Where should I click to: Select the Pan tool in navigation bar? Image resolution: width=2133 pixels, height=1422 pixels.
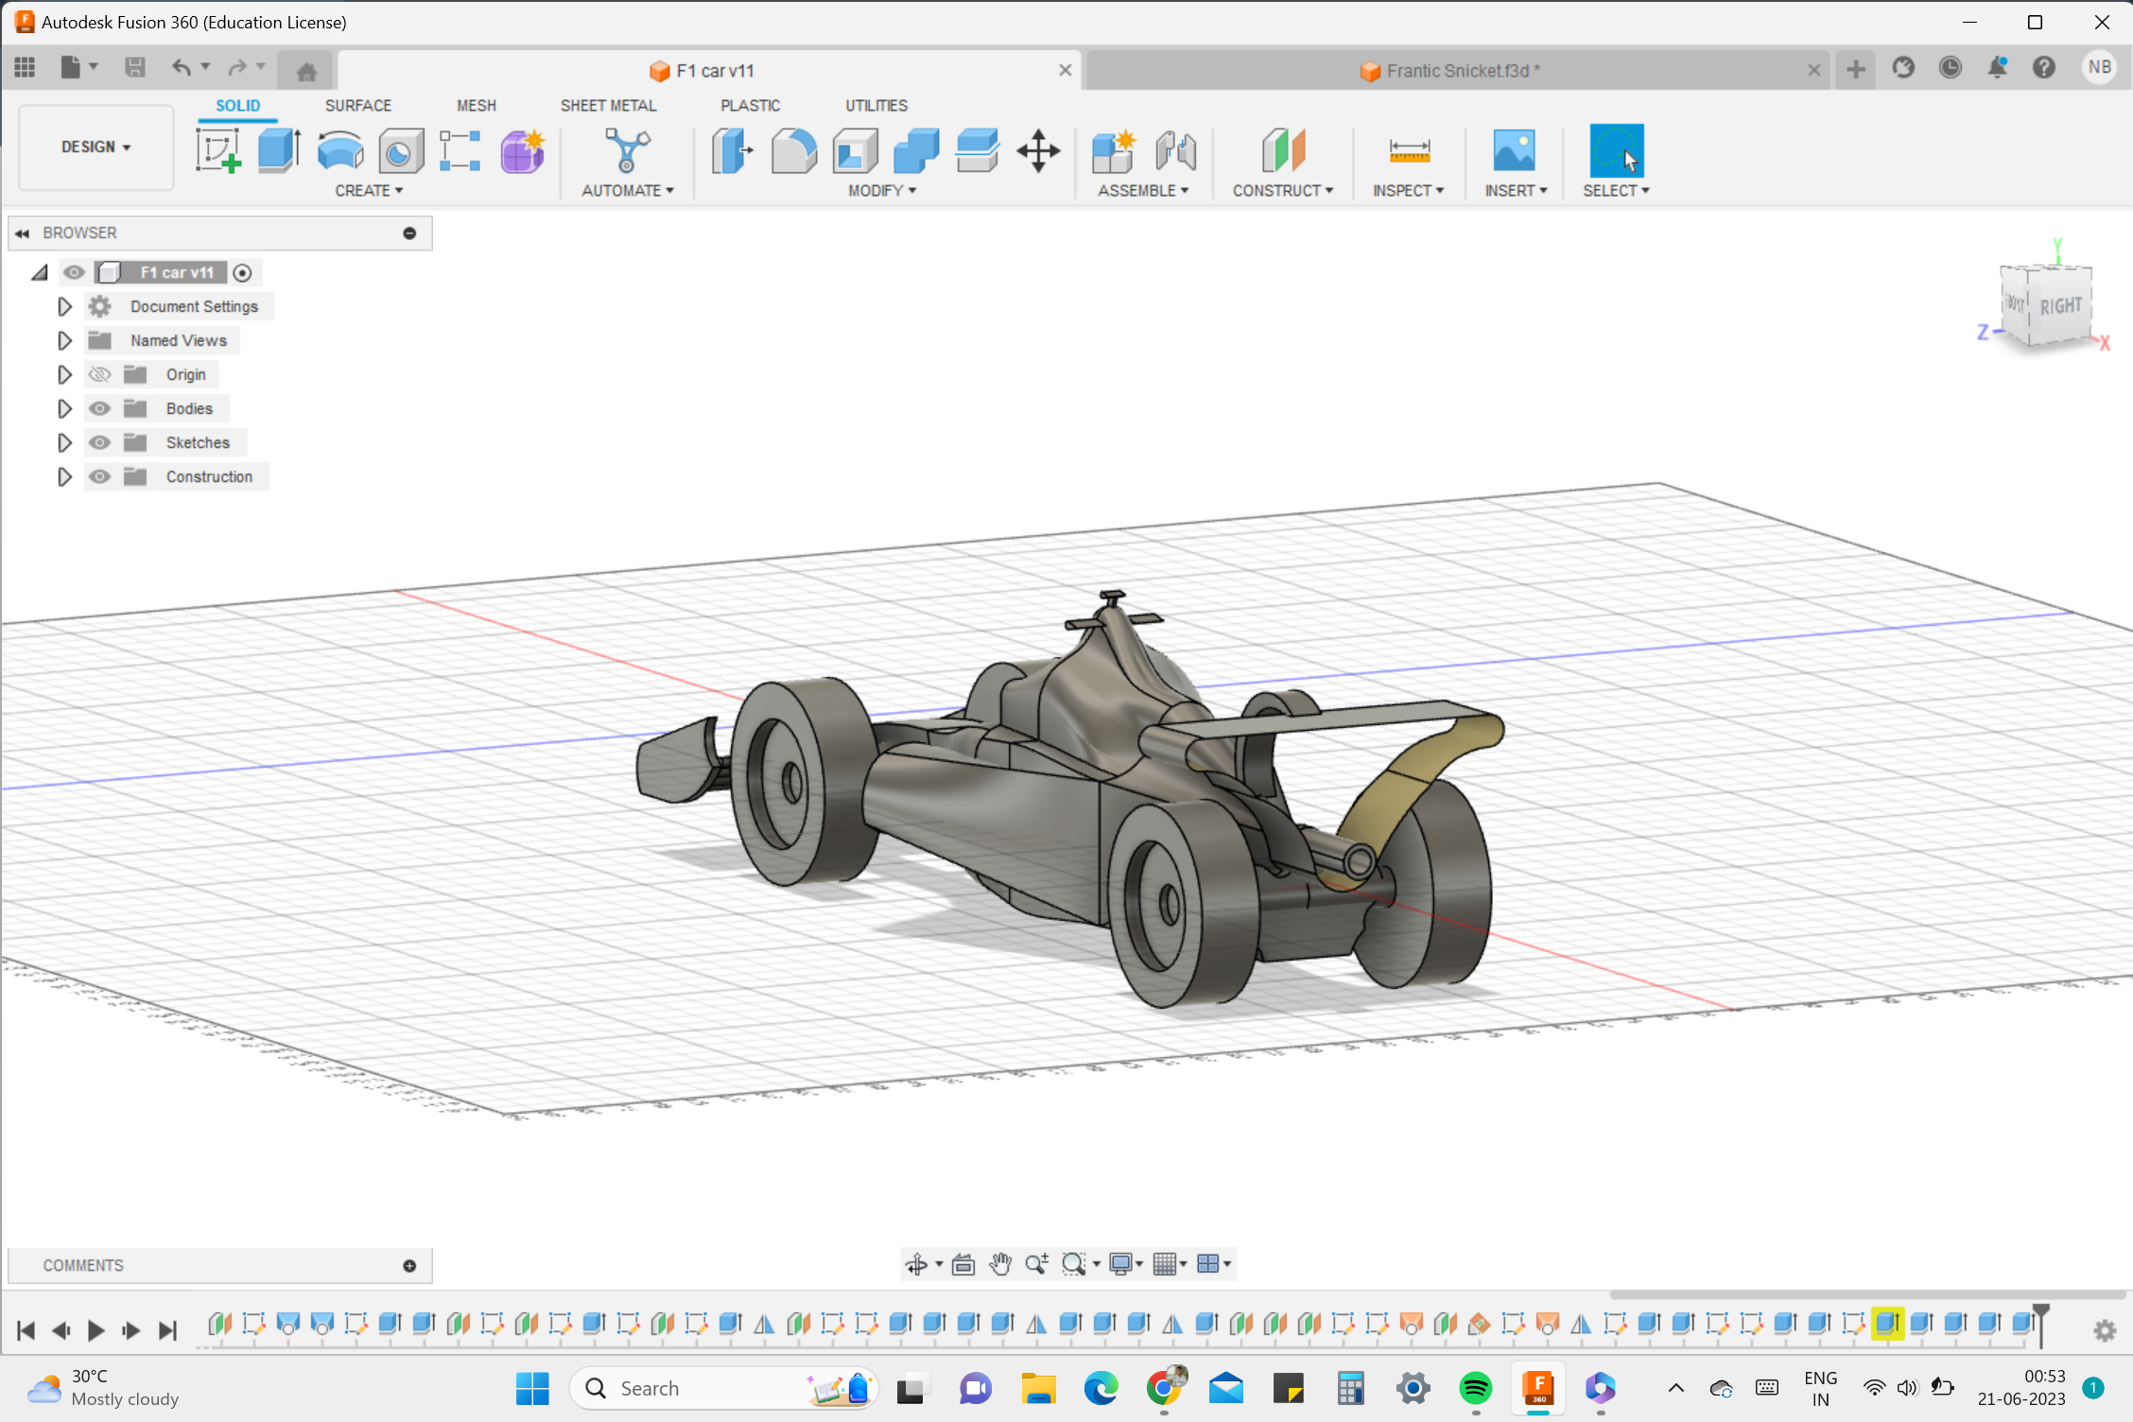(1000, 1264)
